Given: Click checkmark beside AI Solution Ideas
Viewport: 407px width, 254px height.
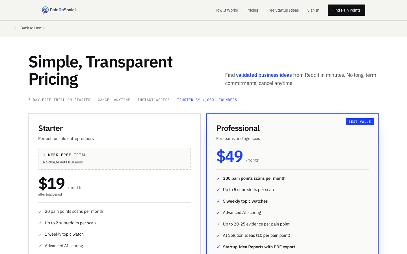Looking at the screenshot, I should [x=218, y=235].
